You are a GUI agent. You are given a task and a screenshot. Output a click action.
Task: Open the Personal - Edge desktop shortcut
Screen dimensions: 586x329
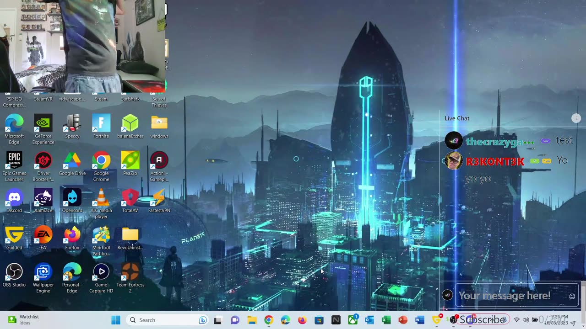72,278
